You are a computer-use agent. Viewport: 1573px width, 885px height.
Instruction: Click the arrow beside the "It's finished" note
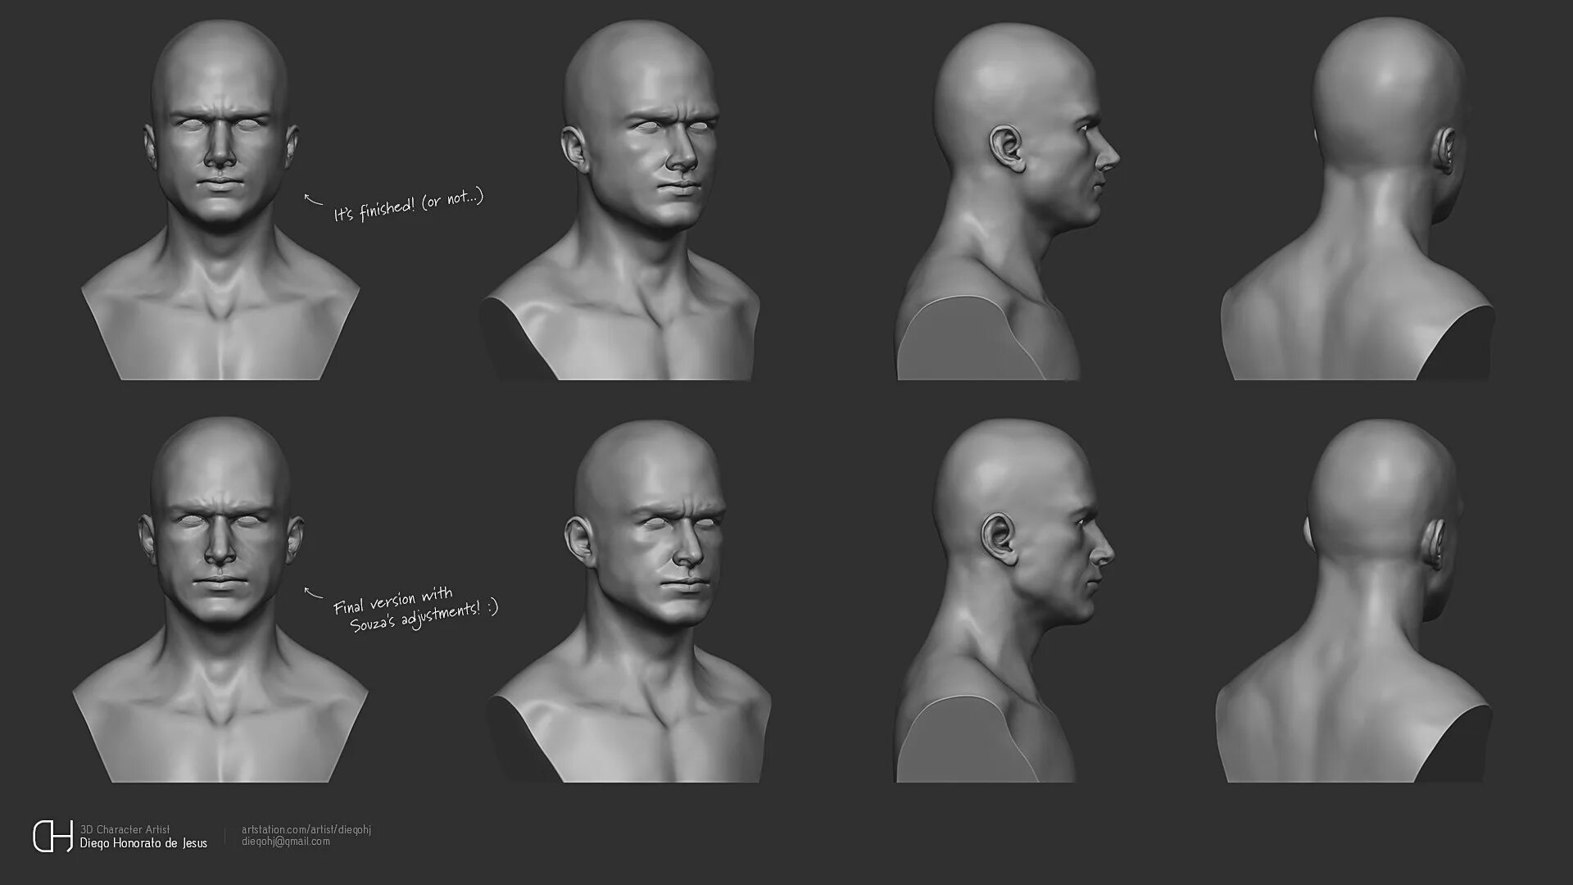313,200
